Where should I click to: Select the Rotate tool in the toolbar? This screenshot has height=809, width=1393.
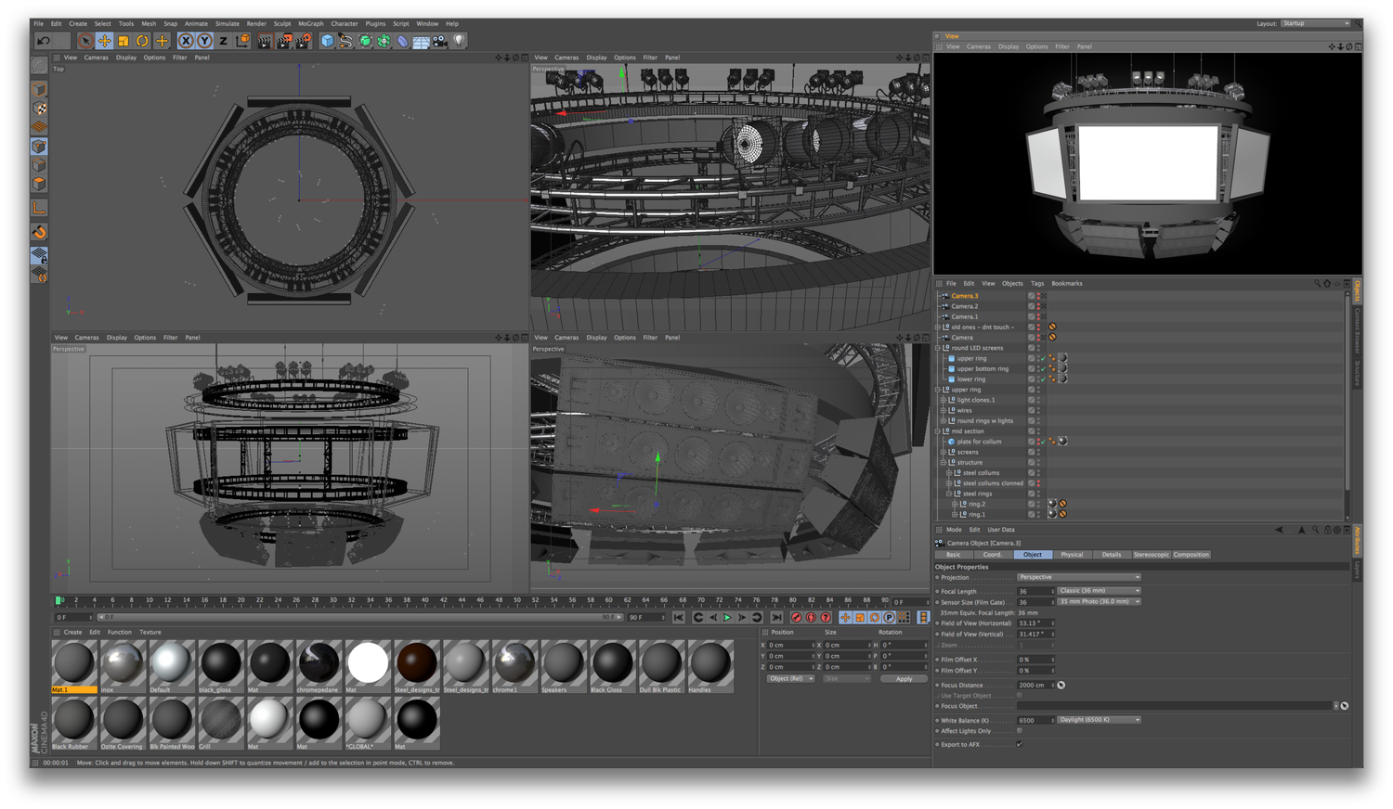pos(142,41)
